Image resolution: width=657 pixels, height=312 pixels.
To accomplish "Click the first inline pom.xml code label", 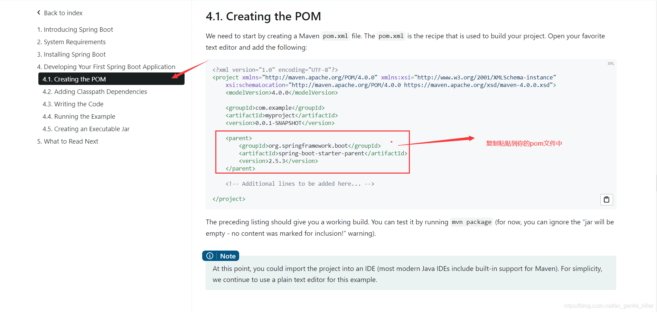I will 335,36.
